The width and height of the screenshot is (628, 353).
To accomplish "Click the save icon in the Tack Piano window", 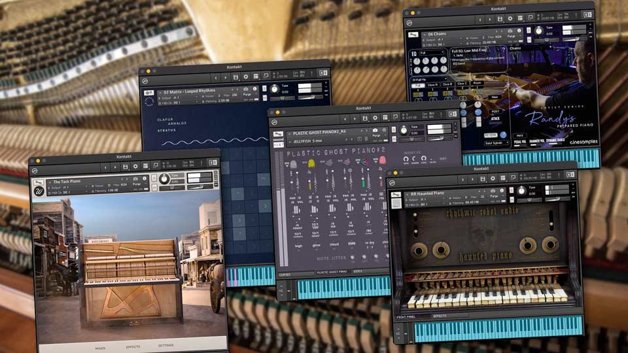I will coord(125,167).
